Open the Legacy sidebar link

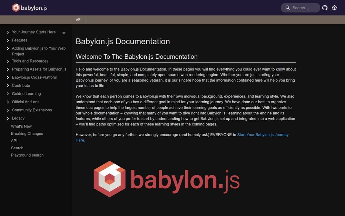point(18,118)
